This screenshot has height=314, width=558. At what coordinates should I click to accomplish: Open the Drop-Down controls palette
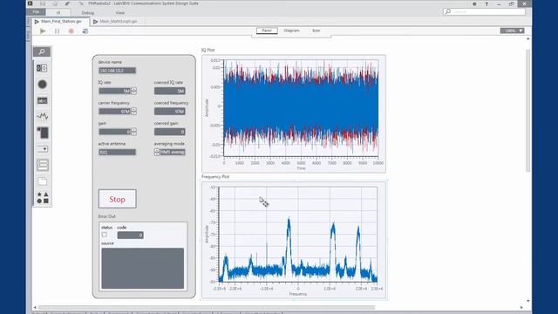tap(43, 149)
